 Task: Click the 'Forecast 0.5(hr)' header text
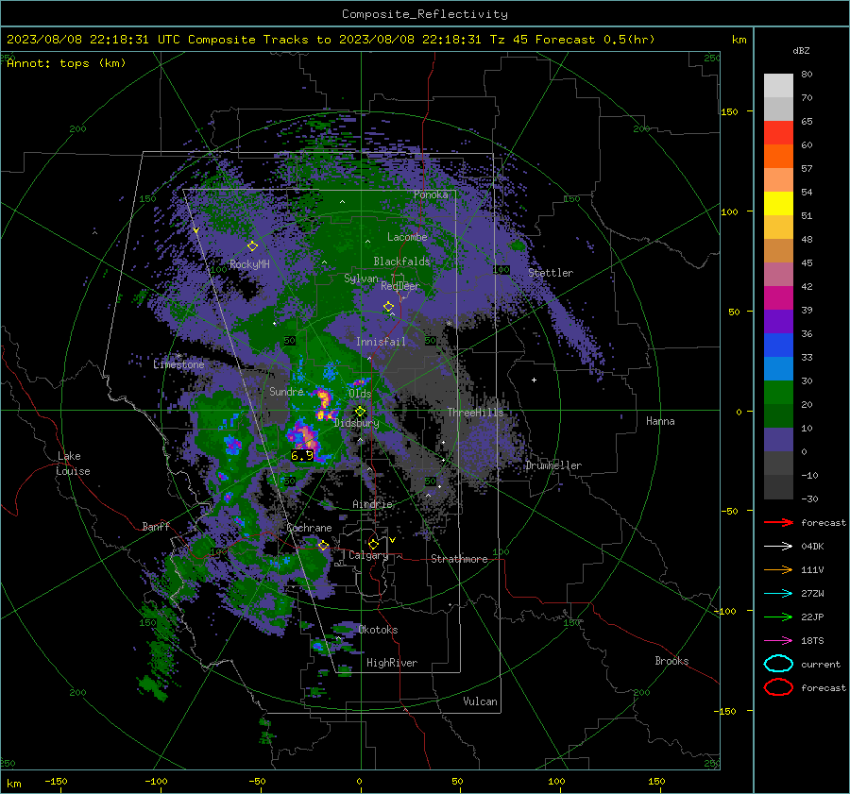pos(595,40)
